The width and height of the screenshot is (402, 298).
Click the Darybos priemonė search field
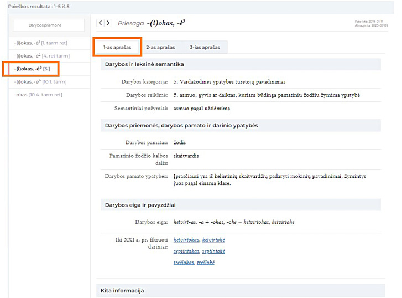(x=49, y=25)
